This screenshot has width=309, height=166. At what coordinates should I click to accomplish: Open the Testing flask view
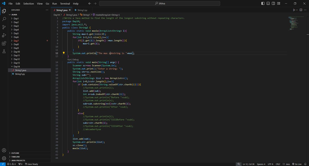[4, 51]
